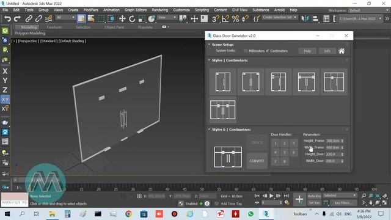Click the Info button in Glass Door Generator
The height and width of the screenshot is (220, 391).
327,51
